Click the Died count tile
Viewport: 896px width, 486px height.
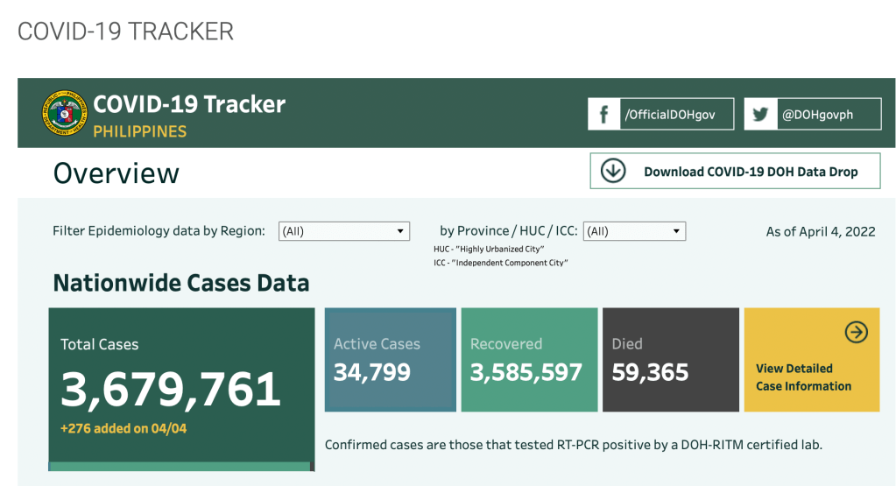[670, 360]
